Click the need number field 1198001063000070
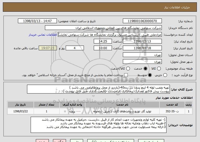The width and height of the screenshot is (200, 142). coord(142,21)
